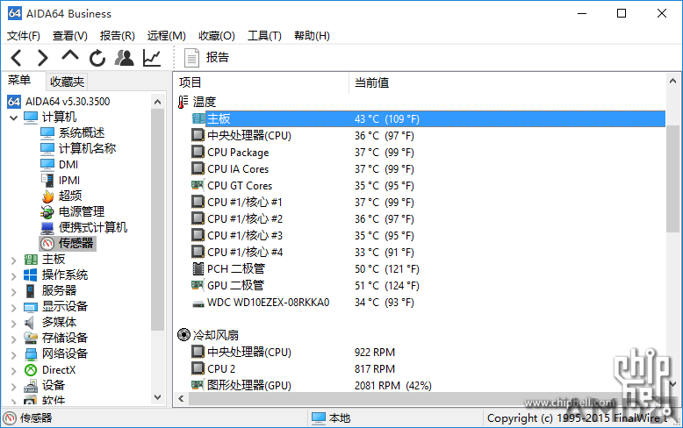683x428 pixels.
Task: Switch to the 收藏夹 tab
Action: [67, 82]
